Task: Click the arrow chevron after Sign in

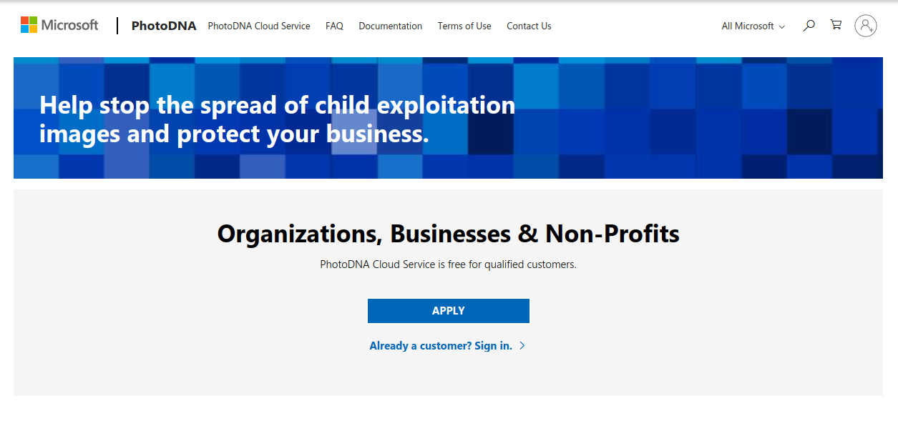Action: click(522, 346)
